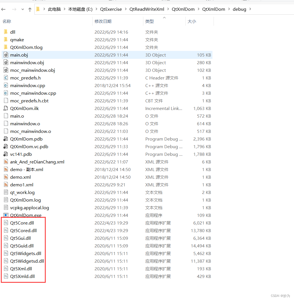Sort by 类型 column header
This screenshot has width=294, height=300.
click(150, 21)
